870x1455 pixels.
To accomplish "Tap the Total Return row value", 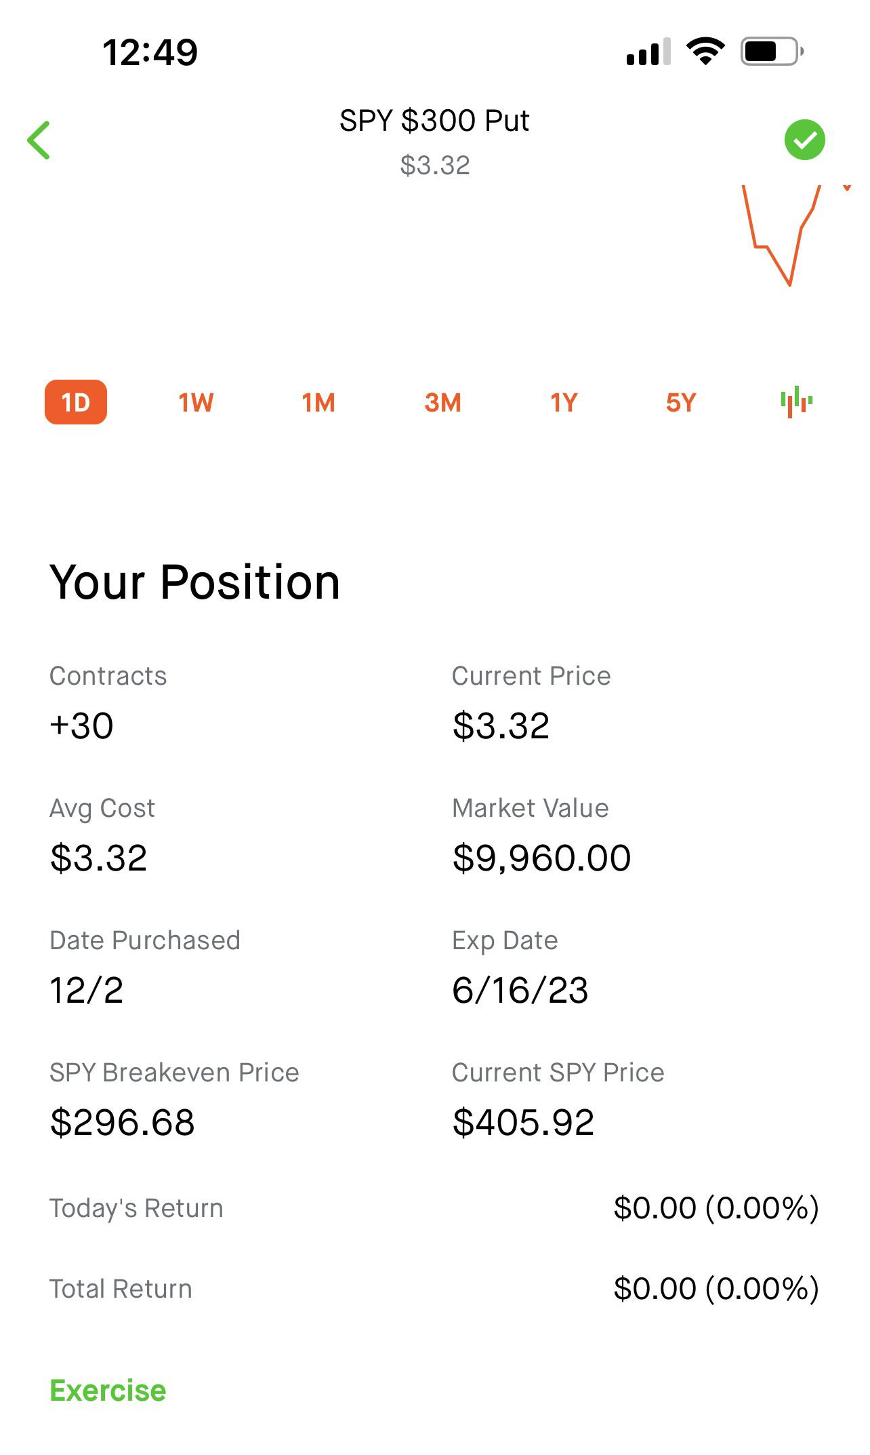I will pos(716,1288).
